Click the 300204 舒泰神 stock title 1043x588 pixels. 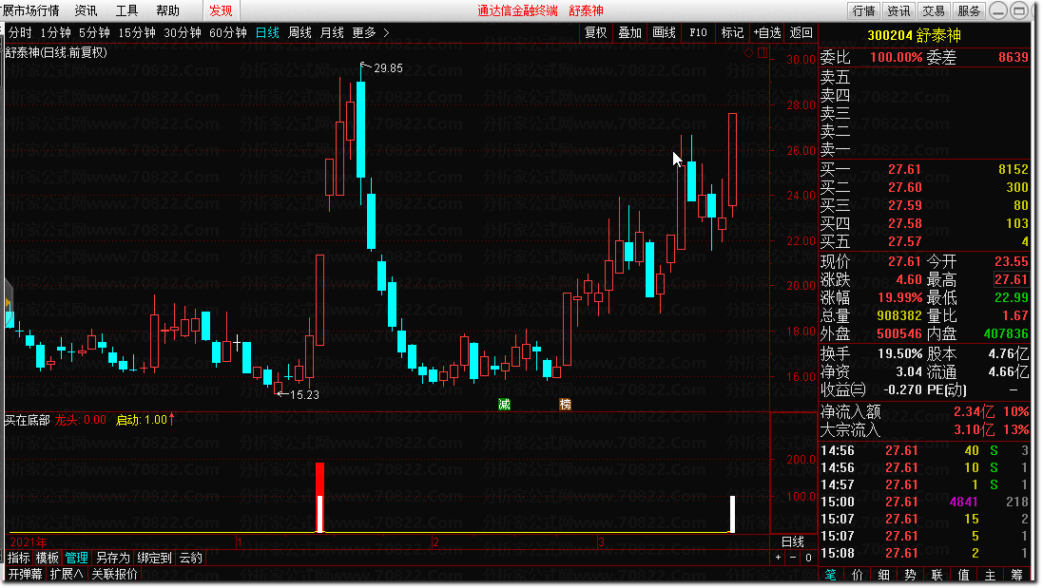[x=914, y=35]
